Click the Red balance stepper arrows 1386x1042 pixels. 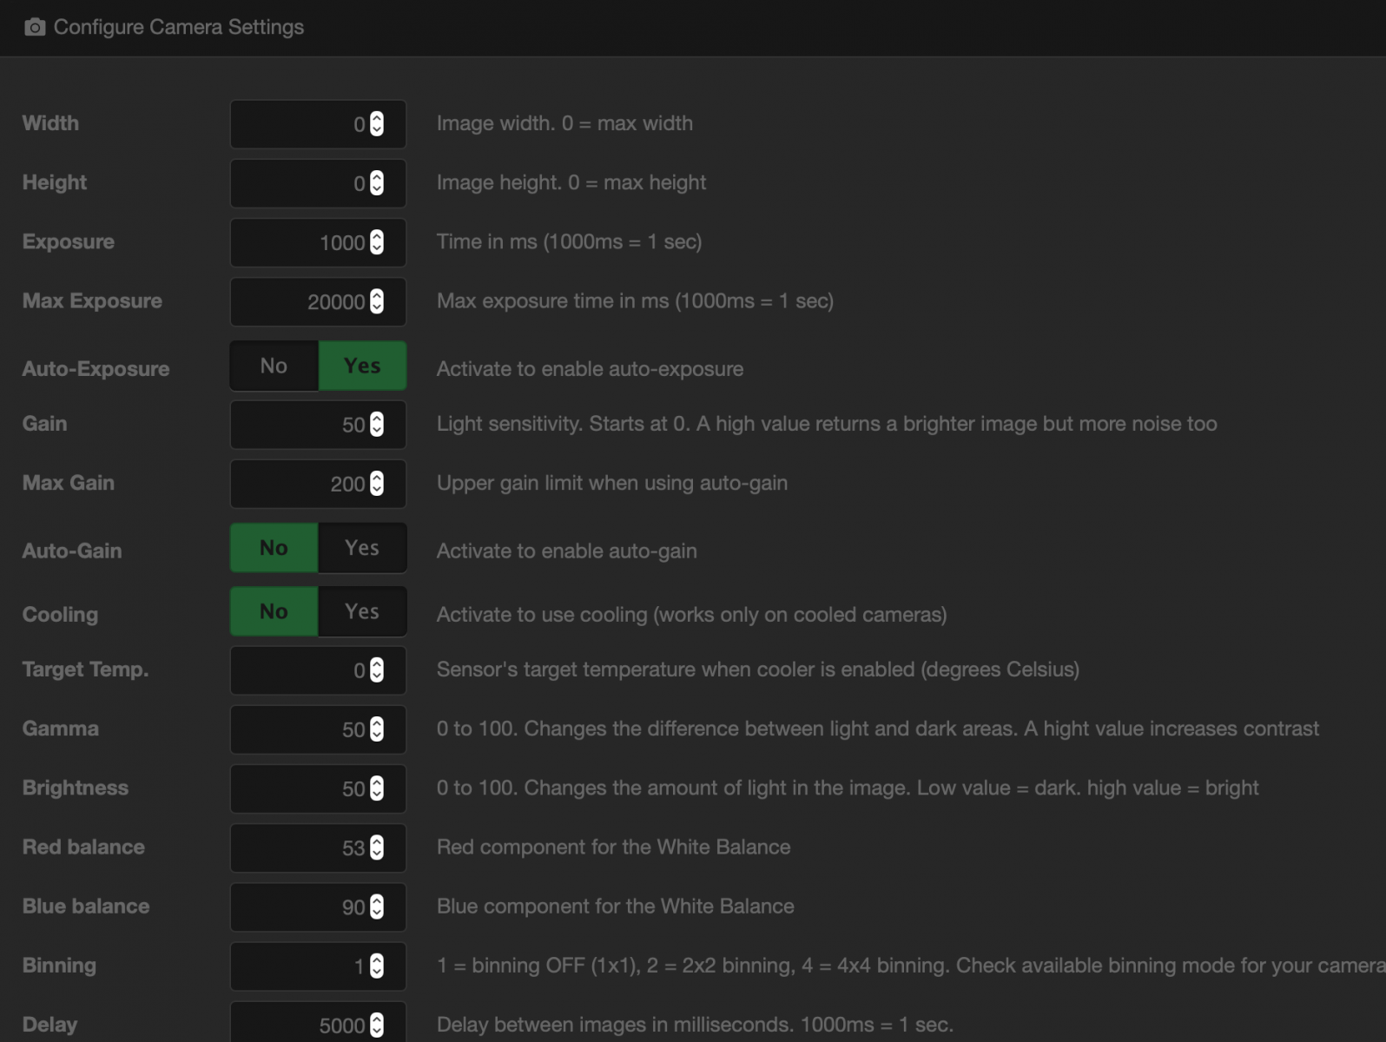tap(377, 847)
